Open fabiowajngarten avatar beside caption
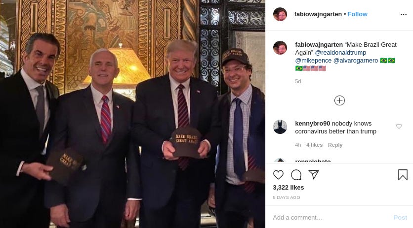 click(x=280, y=48)
